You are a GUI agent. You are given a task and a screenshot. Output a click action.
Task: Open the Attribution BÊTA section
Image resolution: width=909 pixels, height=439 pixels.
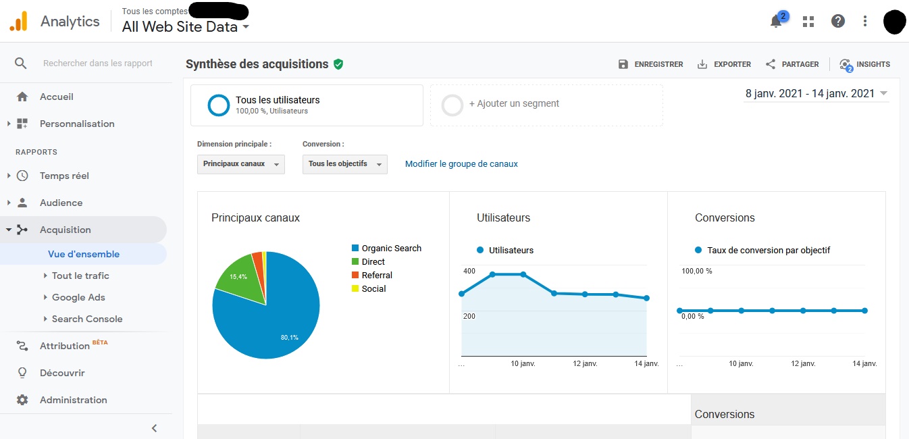[x=74, y=346]
